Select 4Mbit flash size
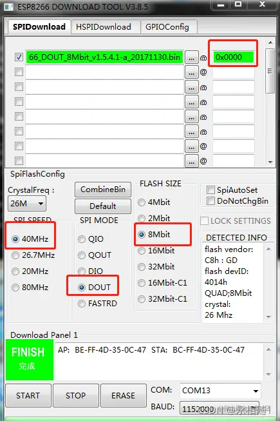Viewport: 280px width, 421px height. click(x=154, y=202)
